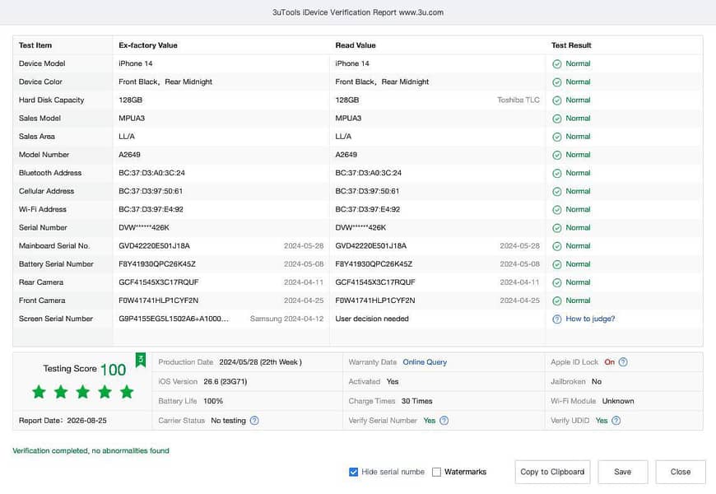
Task: Click the Normal checkmark icon for Device Color
Action: coord(556,82)
